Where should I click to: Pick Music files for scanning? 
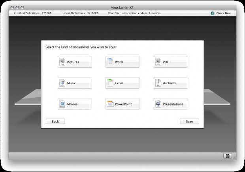74,83
